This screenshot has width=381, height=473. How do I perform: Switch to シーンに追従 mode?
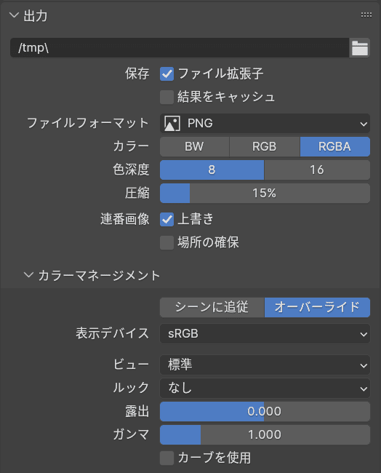click(212, 307)
